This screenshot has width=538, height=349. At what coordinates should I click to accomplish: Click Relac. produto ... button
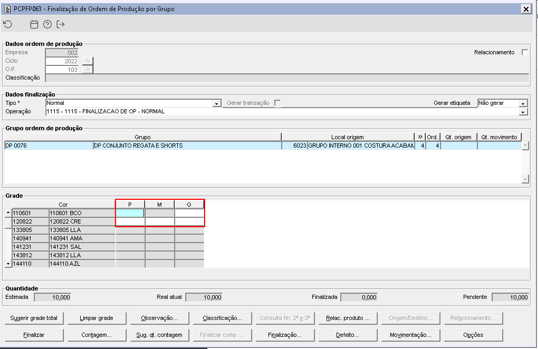coord(348,318)
